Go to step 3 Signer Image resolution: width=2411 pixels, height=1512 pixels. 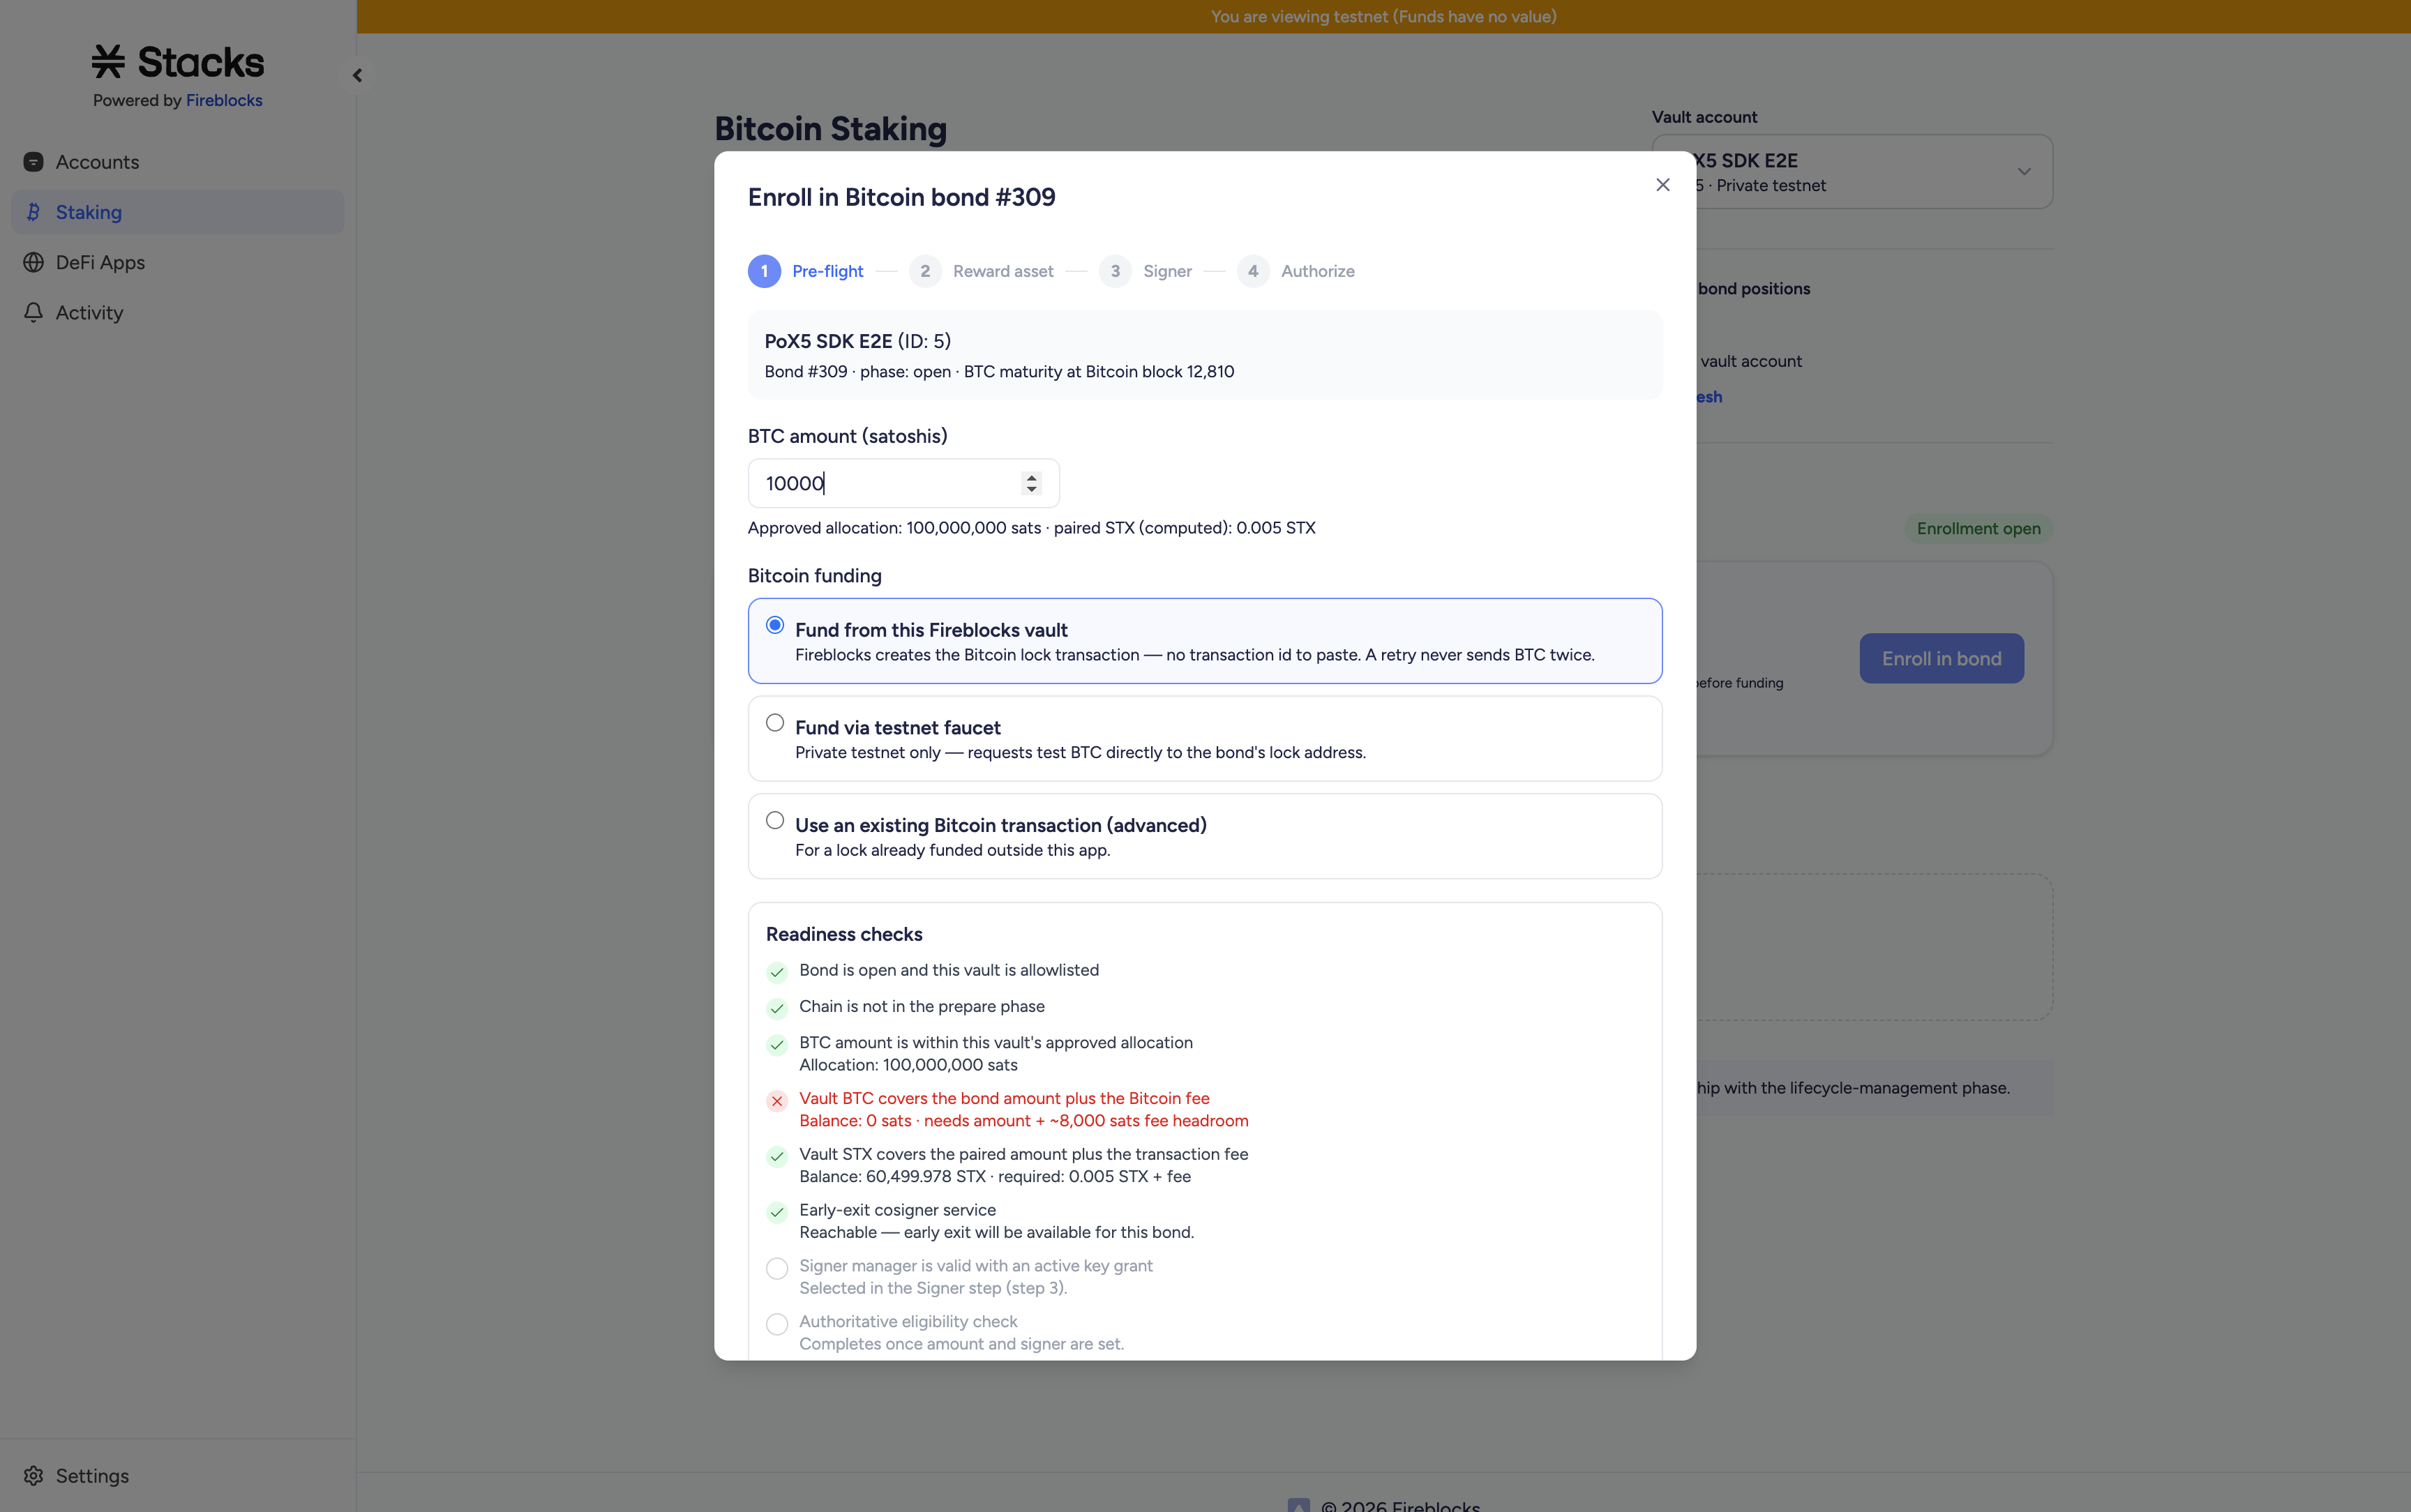click(x=1145, y=271)
